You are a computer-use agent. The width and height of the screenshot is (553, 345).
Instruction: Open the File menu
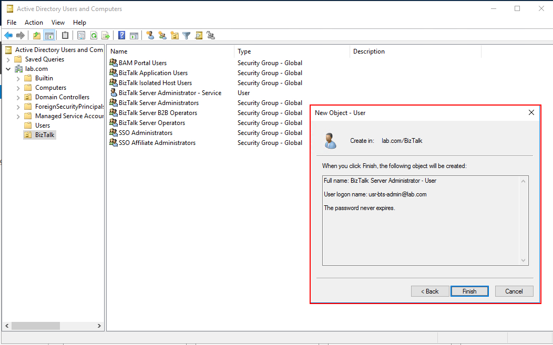pos(12,23)
